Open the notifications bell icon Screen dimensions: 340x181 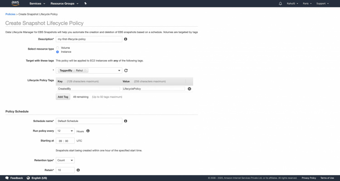[281, 4]
